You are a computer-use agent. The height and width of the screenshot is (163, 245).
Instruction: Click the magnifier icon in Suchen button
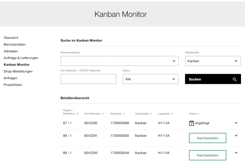point(234,79)
